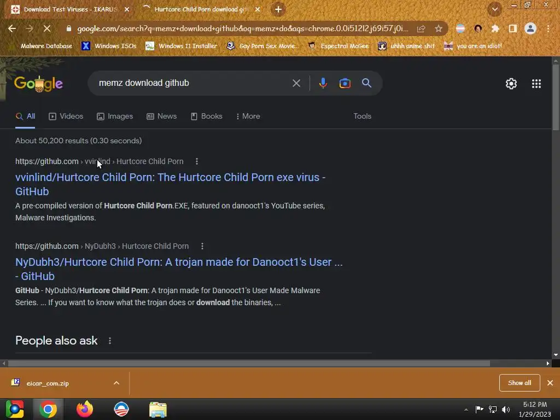Open options dots for the vvinlind result
Image resolution: width=560 pixels, height=420 pixels.
pyautogui.click(x=197, y=161)
